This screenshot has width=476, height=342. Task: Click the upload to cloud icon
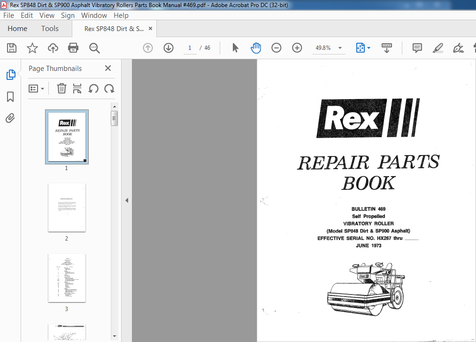point(53,48)
